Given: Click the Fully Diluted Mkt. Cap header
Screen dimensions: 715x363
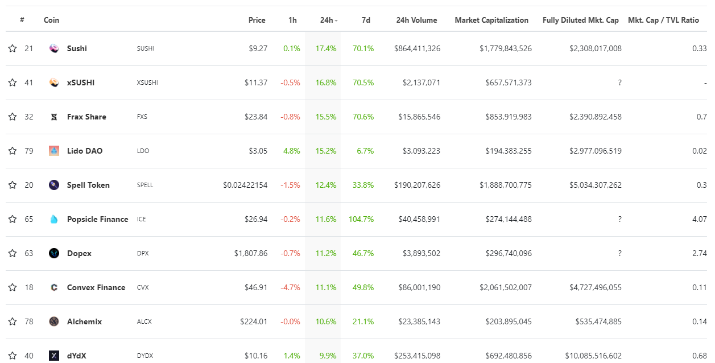Looking at the screenshot, I should [x=580, y=20].
